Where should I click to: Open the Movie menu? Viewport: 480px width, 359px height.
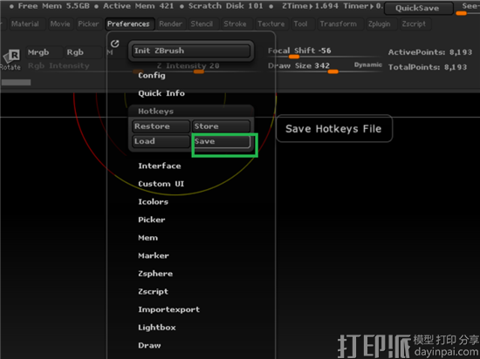pyautogui.click(x=60, y=24)
